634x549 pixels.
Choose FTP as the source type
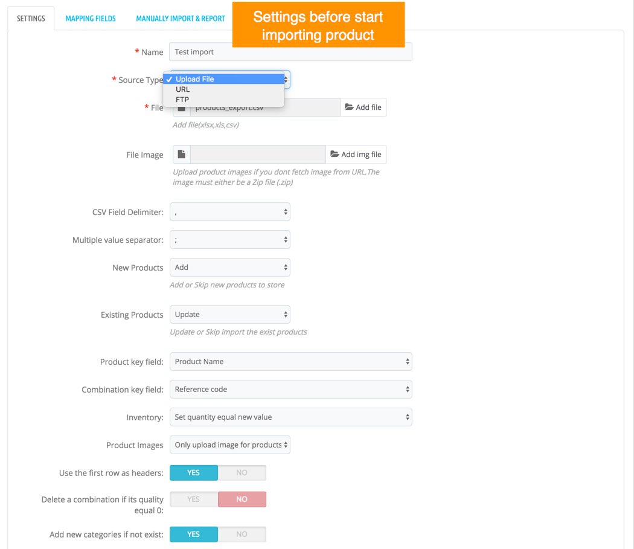[182, 100]
